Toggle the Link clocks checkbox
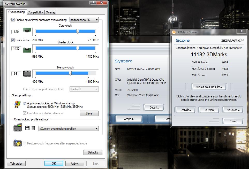The height and width of the screenshot is (169, 249). click(x=13, y=40)
